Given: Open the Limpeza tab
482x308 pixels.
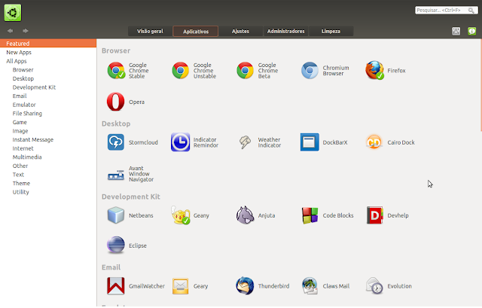Looking at the screenshot, I should pyautogui.click(x=331, y=32).
